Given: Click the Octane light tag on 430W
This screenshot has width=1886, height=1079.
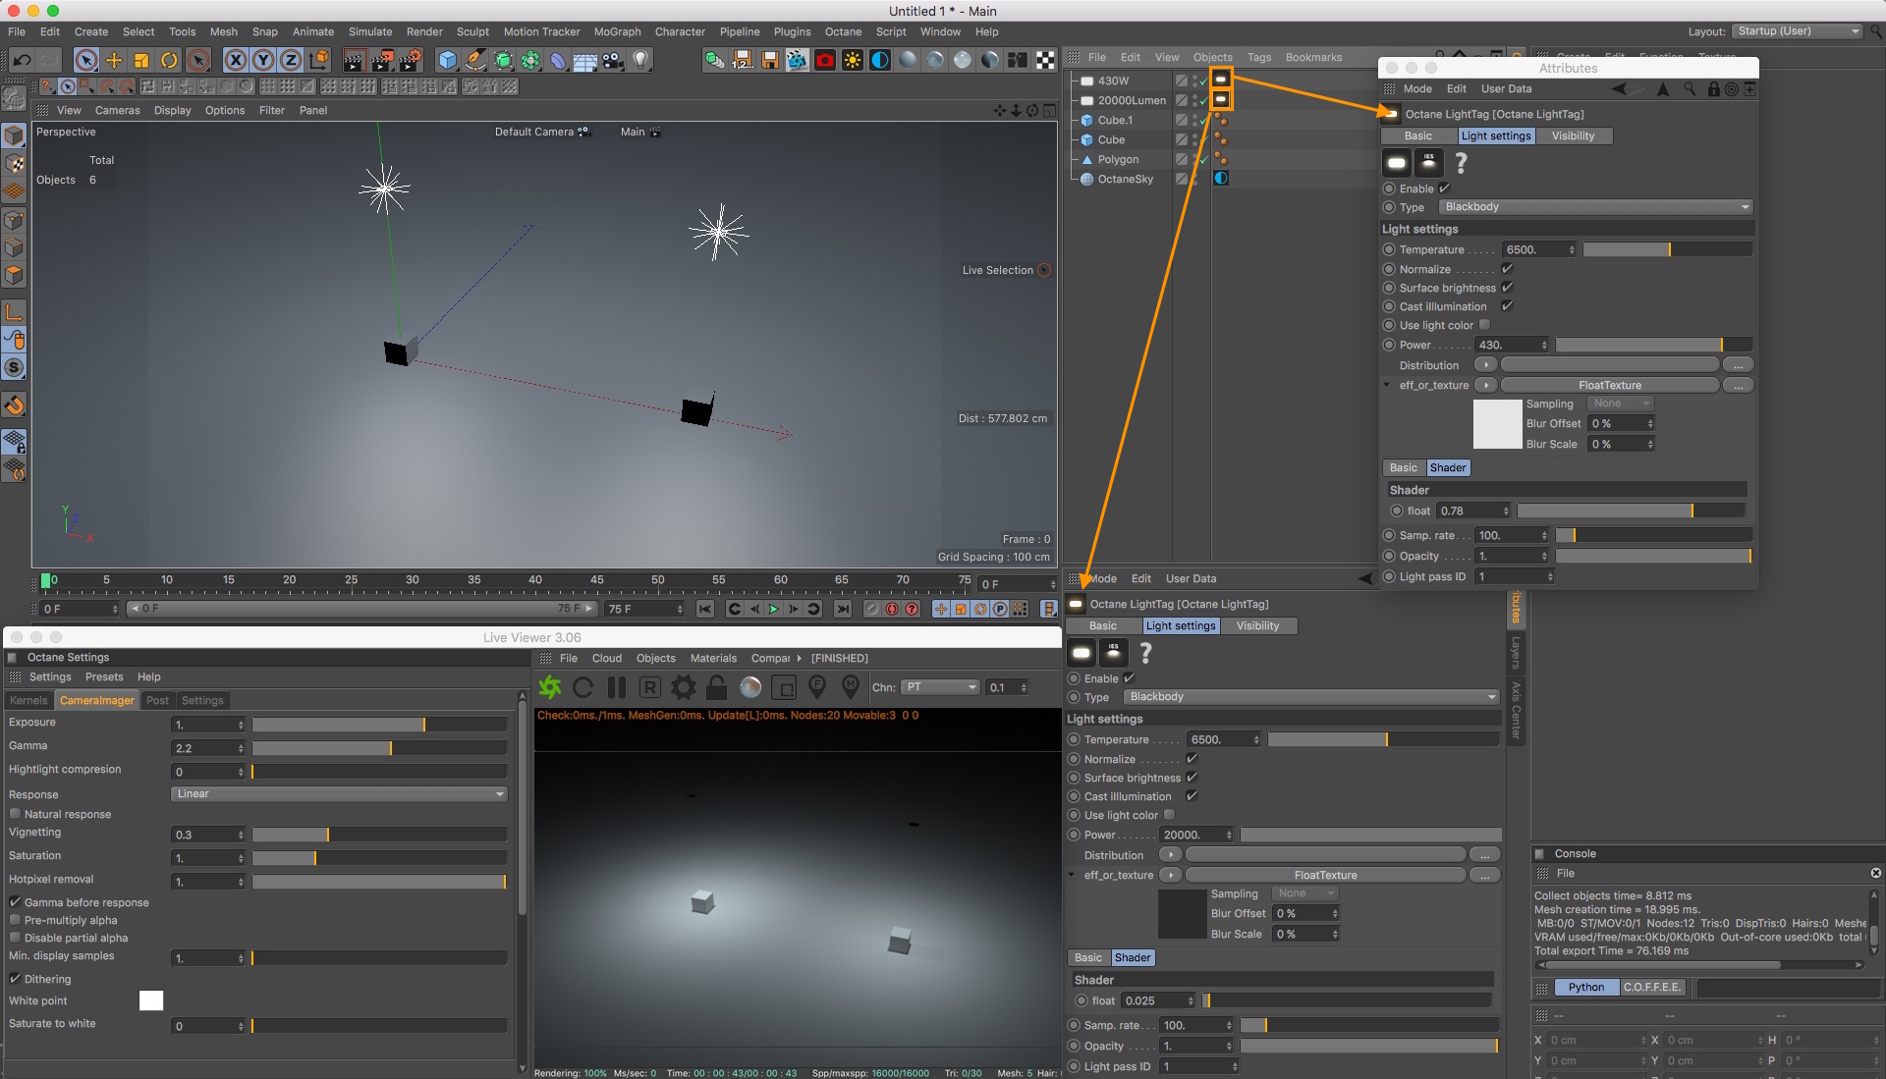Looking at the screenshot, I should click(1221, 80).
